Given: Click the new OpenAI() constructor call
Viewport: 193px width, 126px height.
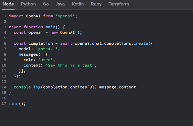Looking at the screenshot, I should tap(66, 32).
